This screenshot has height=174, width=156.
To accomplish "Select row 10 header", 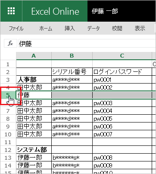I will [x=8, y=134].
